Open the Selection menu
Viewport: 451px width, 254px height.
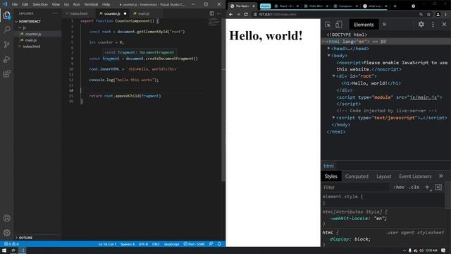pos(40,4)
